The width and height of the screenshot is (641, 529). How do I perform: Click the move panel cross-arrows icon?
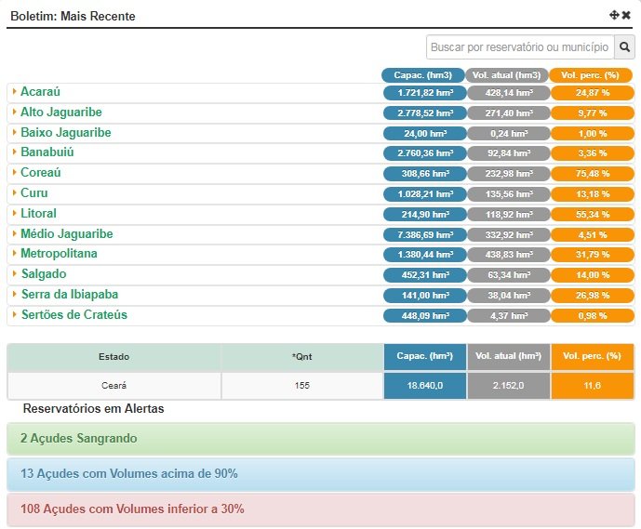point(614,15)
